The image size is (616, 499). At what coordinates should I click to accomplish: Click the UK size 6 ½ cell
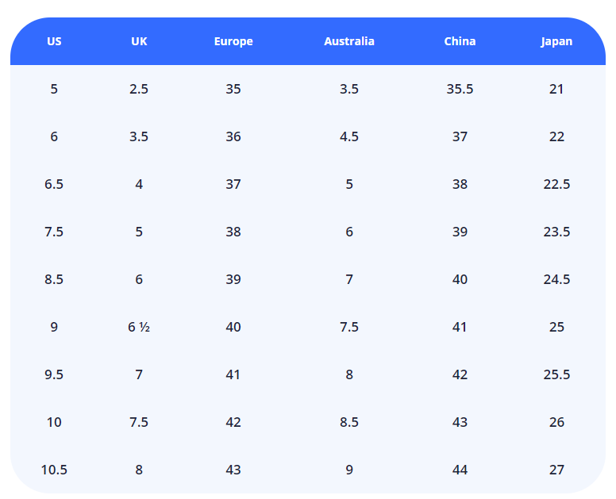click(x=139, y=327)
